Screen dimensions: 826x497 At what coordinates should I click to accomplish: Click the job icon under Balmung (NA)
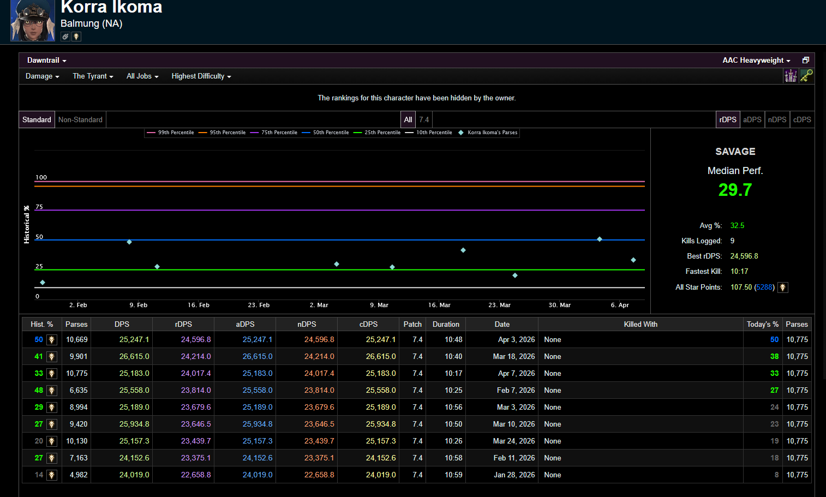pos(76,37)
